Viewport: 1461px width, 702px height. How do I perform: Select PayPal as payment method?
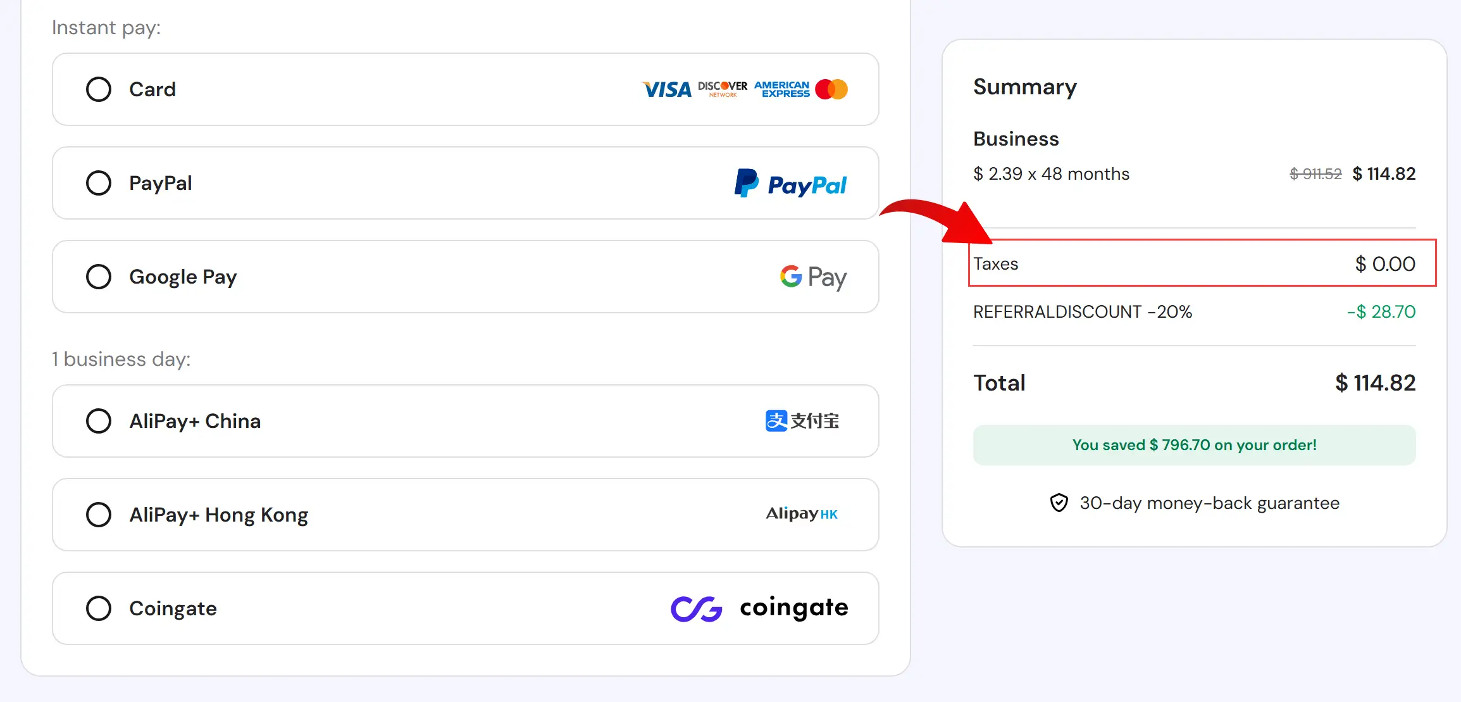click(x=99, y=183)
